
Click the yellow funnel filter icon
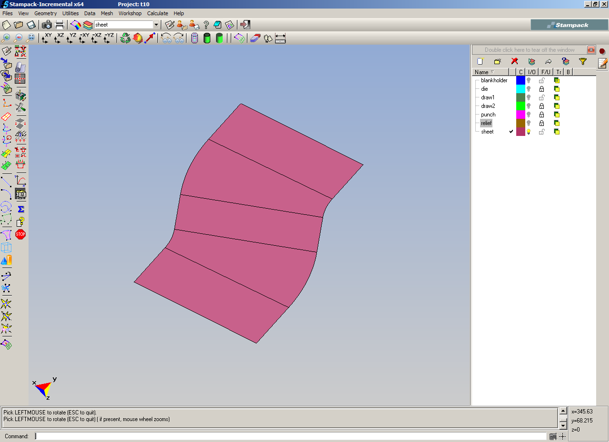(582, 61)
